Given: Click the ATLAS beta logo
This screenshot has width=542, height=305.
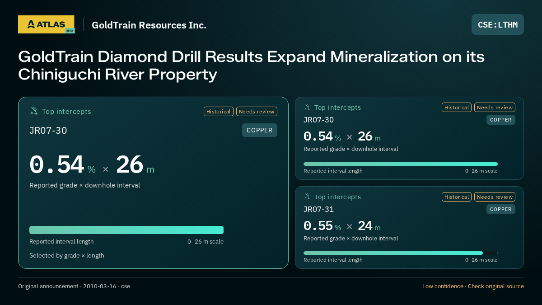Looking at the screenshot, I should tap(46, 24).
